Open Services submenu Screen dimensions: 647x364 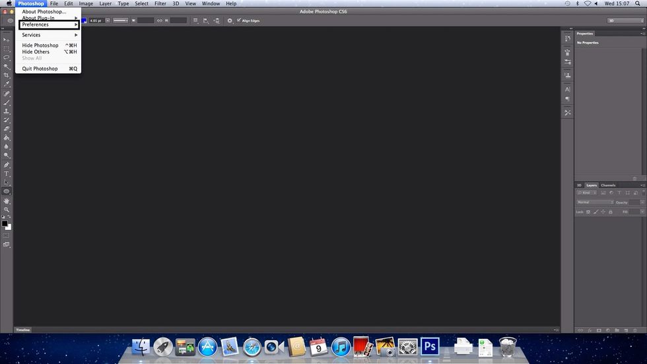[48, 35]
